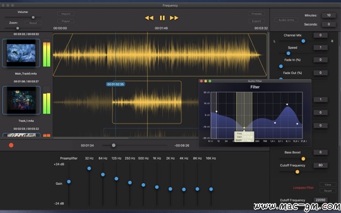341x213 pixels.
Task: Click the Speed value field
Action: pyautogui.click(x=320, y=47)
